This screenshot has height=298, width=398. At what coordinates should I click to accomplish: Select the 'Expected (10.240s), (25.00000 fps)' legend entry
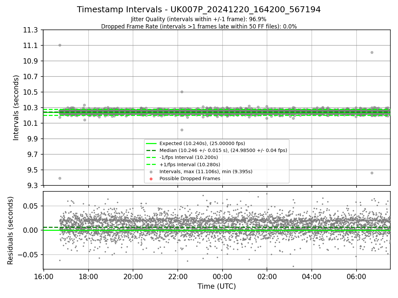(x=202, y=143)
